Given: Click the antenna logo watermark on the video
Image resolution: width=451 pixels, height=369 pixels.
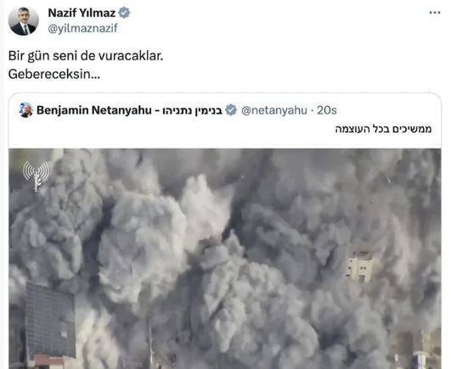Looking at the screenshot, I should [x=37, y=176].
